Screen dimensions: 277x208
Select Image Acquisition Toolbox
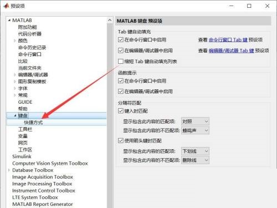click(x=43, y=177)
